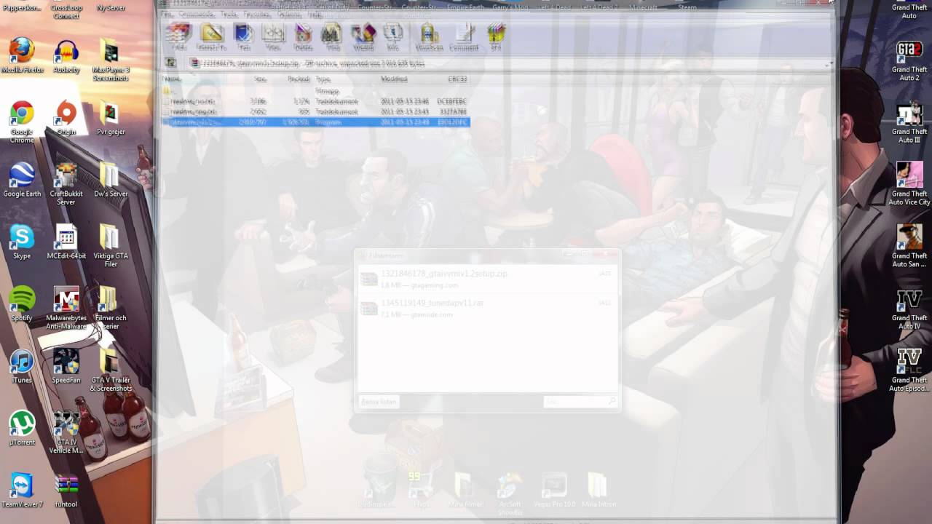Image resolution: width=932 pixels, height=524 pixels.
Task: Launch Grand Theft Auto IV shortcut
Action: tap(909, 308)
